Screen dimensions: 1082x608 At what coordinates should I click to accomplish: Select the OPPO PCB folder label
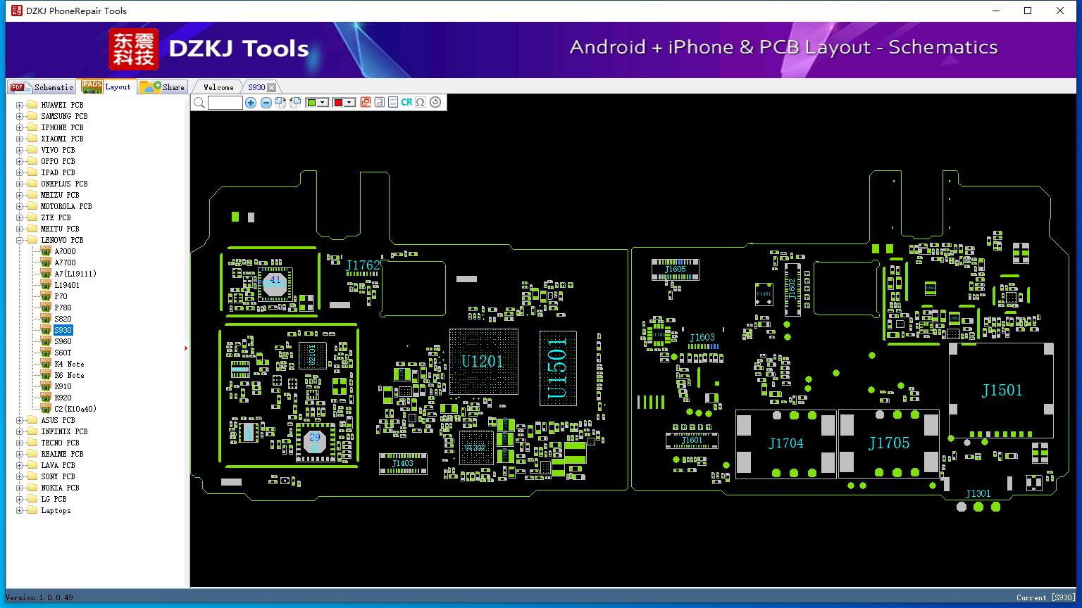(x=58, y=161)
